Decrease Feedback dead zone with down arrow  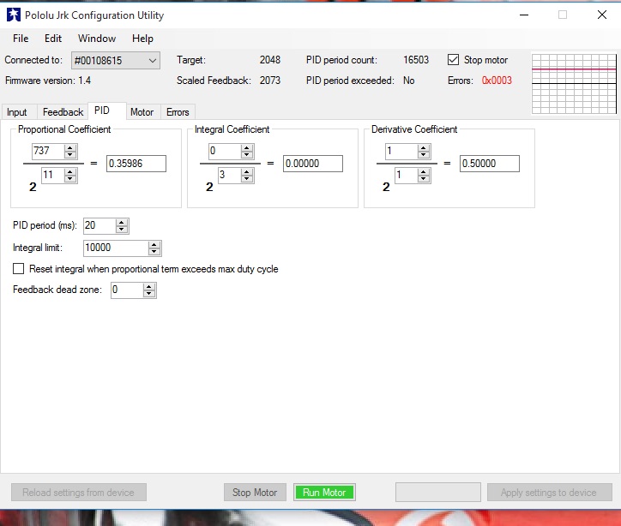(149, 294)
